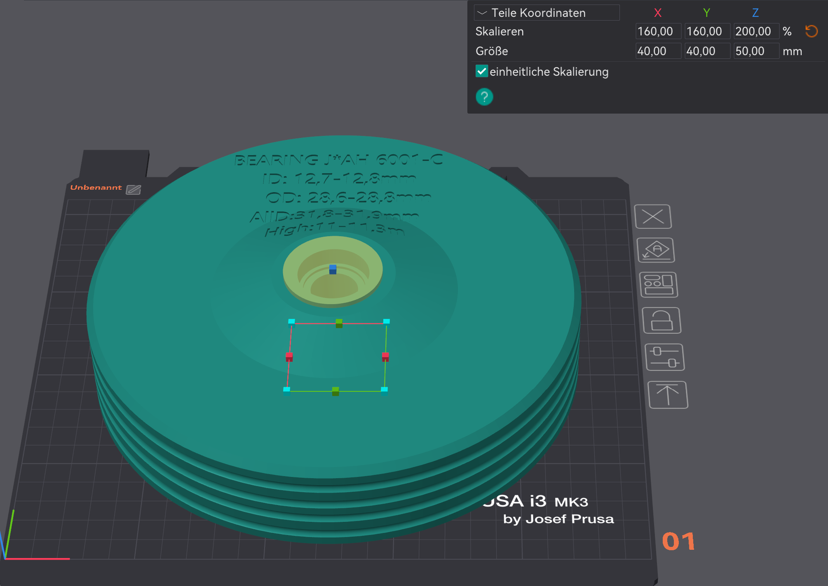Click the Skalieren Y value field
828x586 pixels.
tap(707, 31)
